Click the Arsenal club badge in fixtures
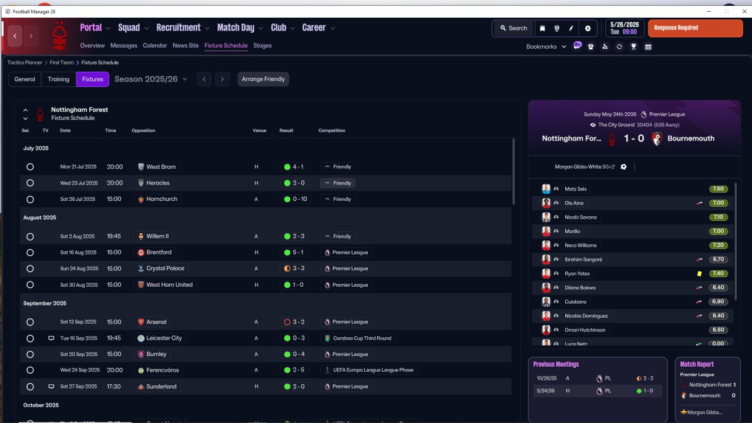Viewport: 752px width, 423px height. [141, 322]
